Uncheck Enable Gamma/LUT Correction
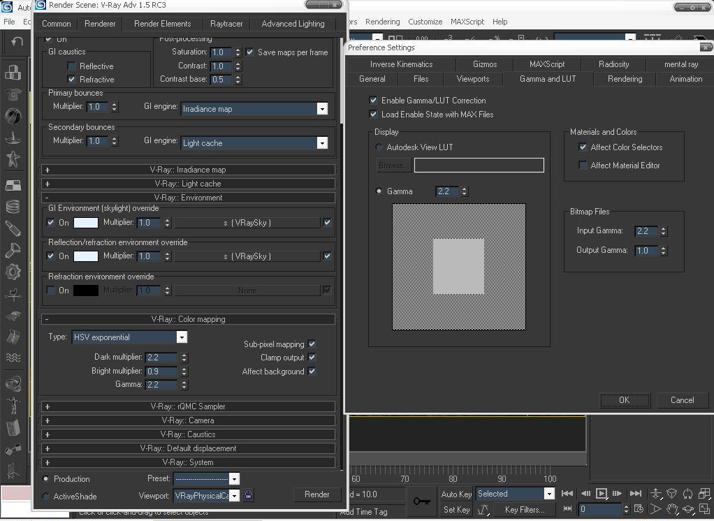714x521 pixels. coord(373,100)
